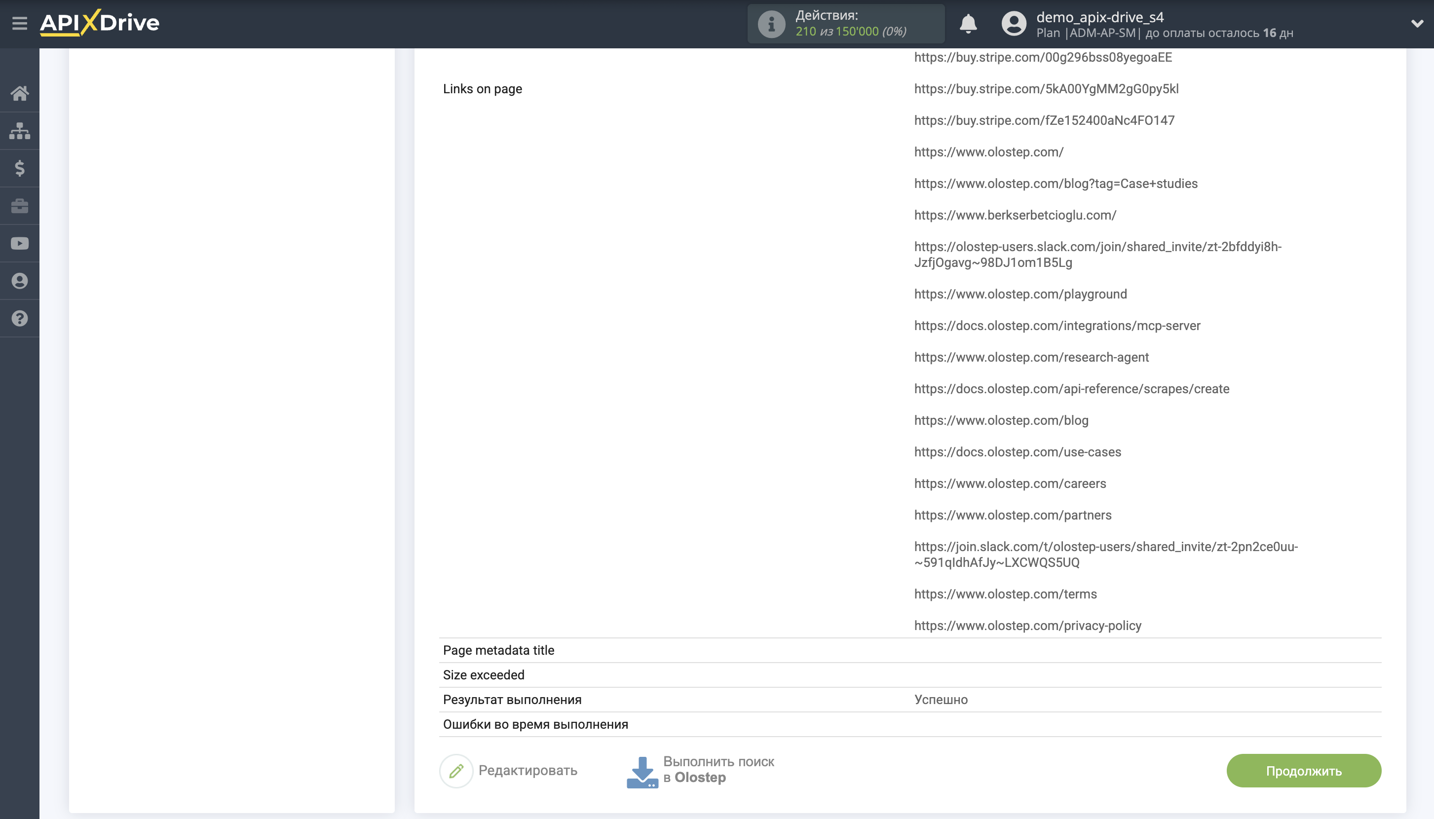The height and width of the screenshot is (819, 1434).
Task: Open video tutorials YouTube icon
Action: coord(20,244)
